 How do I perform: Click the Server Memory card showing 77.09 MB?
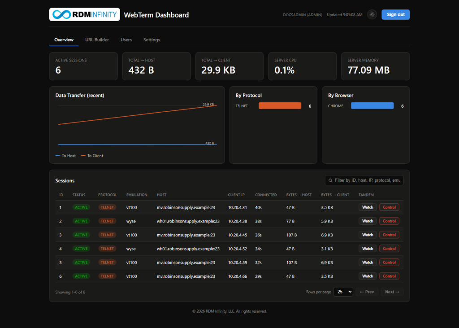click(x=375, y=66)
